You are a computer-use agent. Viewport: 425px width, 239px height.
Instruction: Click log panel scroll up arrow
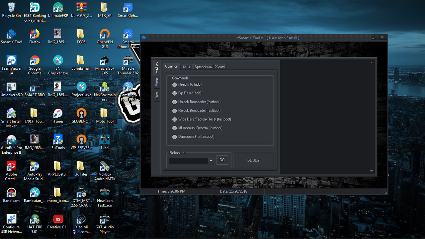pos(372,63)
